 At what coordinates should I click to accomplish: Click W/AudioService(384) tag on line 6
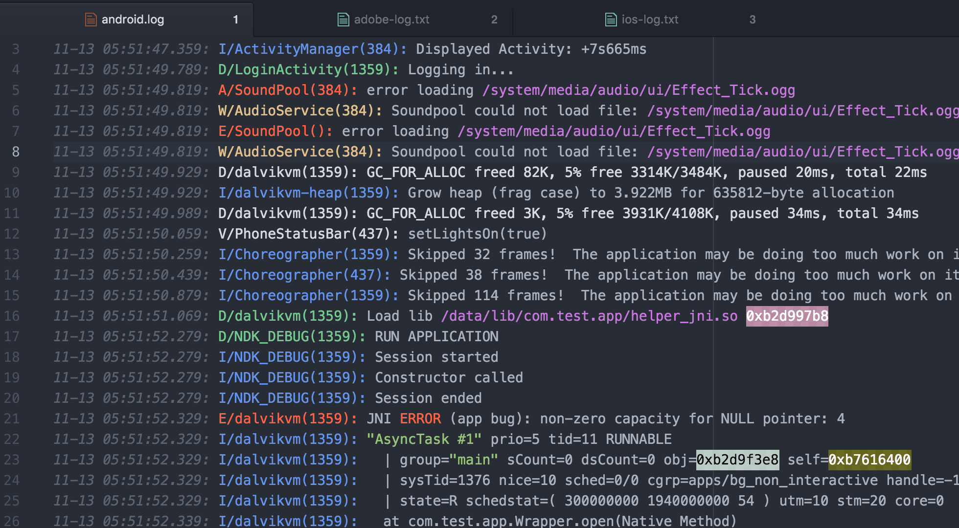300,110
